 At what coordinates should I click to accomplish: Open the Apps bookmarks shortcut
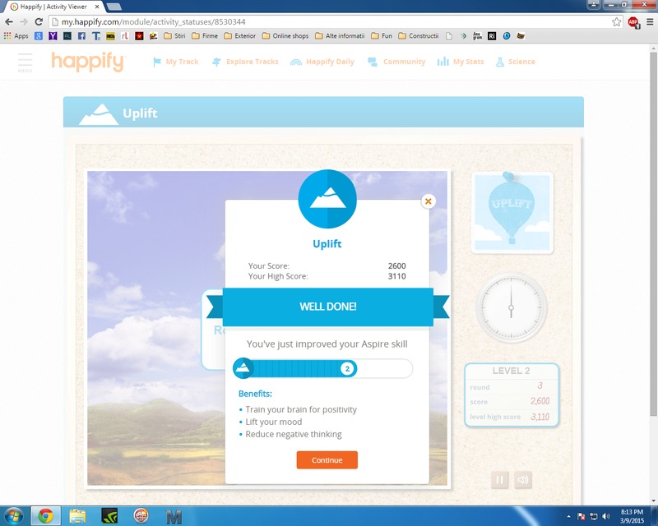(16, 36)
